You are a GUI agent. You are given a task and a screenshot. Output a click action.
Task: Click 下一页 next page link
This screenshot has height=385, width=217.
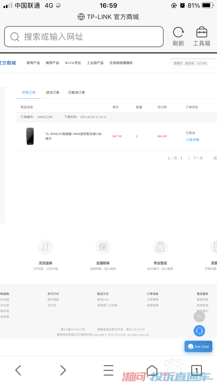(198, 158)
